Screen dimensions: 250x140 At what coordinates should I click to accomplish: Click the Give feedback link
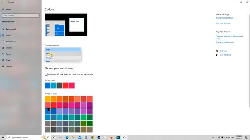click(225, 55)
